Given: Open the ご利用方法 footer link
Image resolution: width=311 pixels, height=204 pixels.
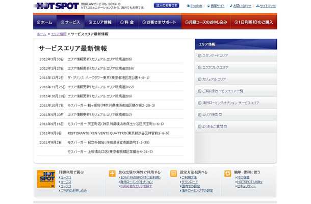Looking at the screenshot, I should [189, 177].
